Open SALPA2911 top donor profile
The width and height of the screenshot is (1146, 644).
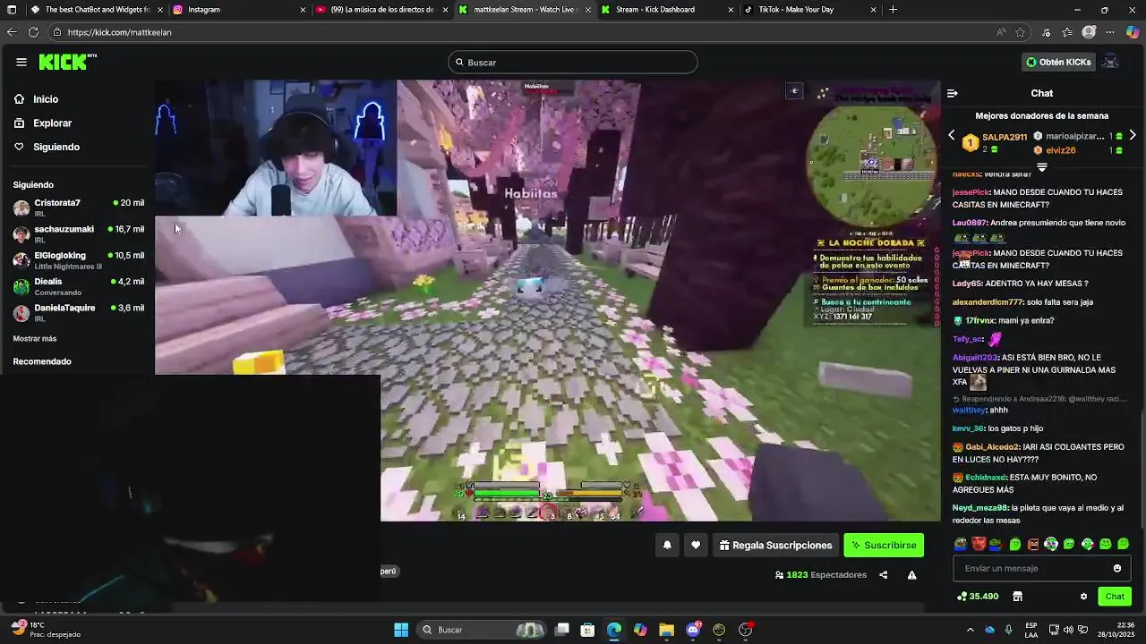[x=1005, y=137]
